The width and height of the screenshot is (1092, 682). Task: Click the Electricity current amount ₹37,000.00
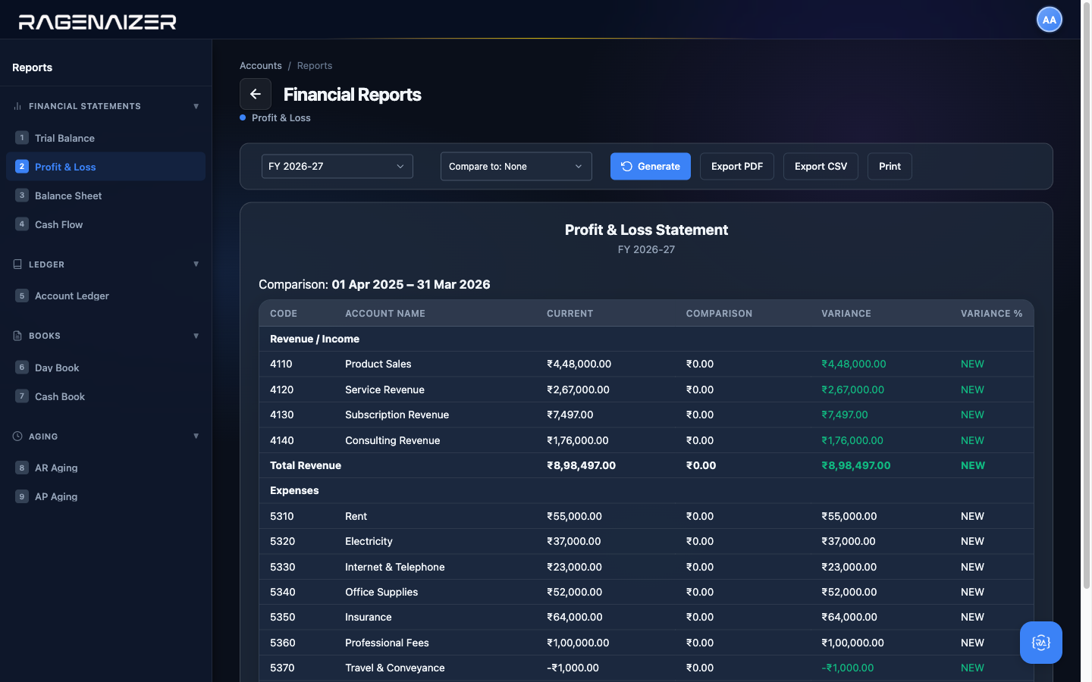[574, 541]
